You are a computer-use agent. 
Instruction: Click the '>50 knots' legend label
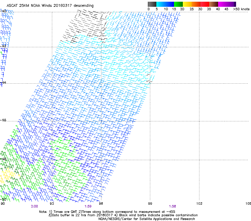[x=241, y=9]
